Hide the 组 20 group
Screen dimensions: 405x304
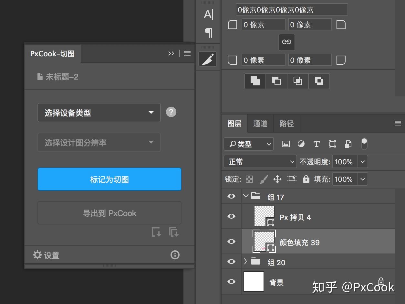(x=231, y=262)
